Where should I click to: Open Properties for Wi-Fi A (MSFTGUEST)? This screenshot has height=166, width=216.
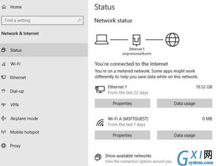pos(122,135)
